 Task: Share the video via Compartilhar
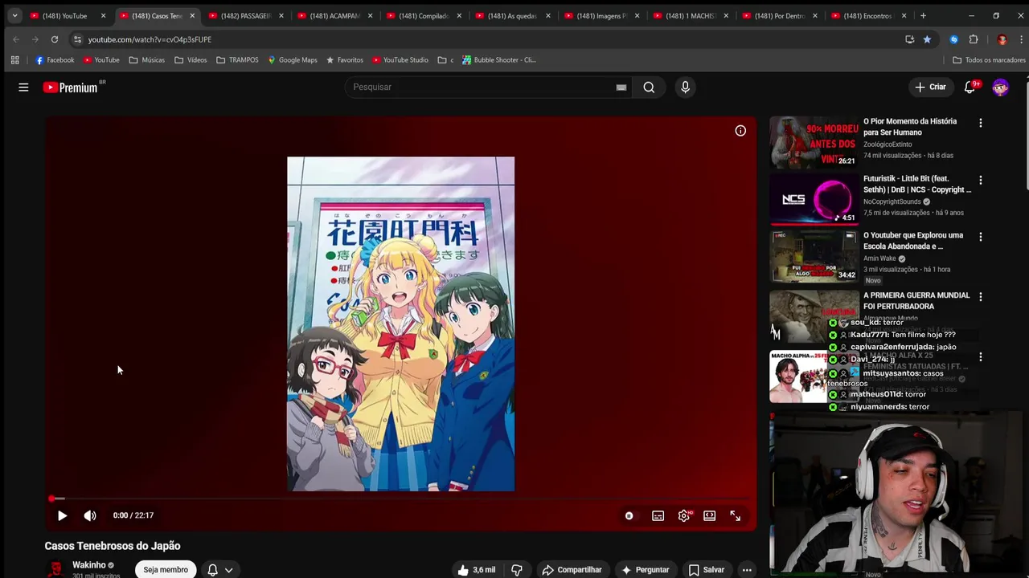click(572, 570)
